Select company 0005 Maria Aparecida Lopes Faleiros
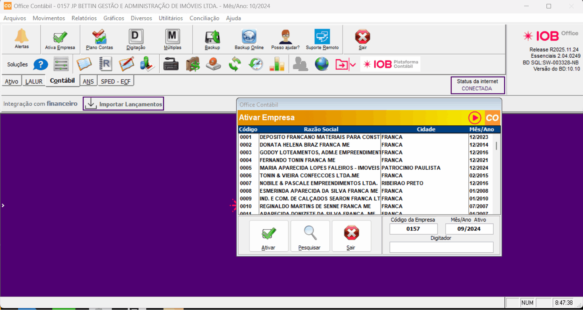This screenshot has width=583, height=310. coord(319,168)
